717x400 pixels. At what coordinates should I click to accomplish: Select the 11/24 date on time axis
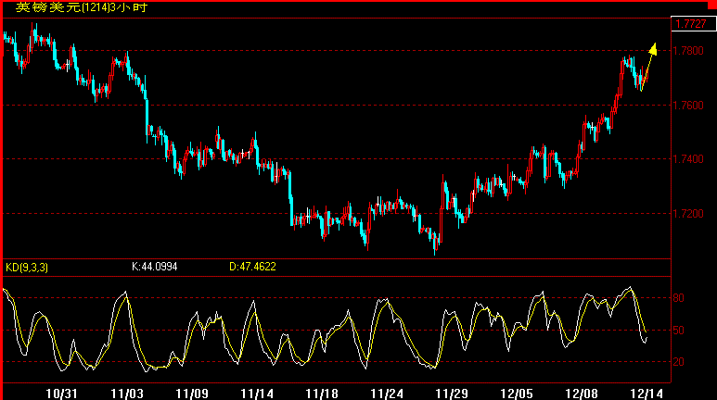387,394
